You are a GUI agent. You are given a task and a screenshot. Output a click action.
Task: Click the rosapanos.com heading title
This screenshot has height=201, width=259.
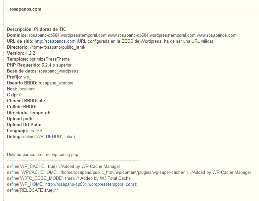(x=25, y=9)
